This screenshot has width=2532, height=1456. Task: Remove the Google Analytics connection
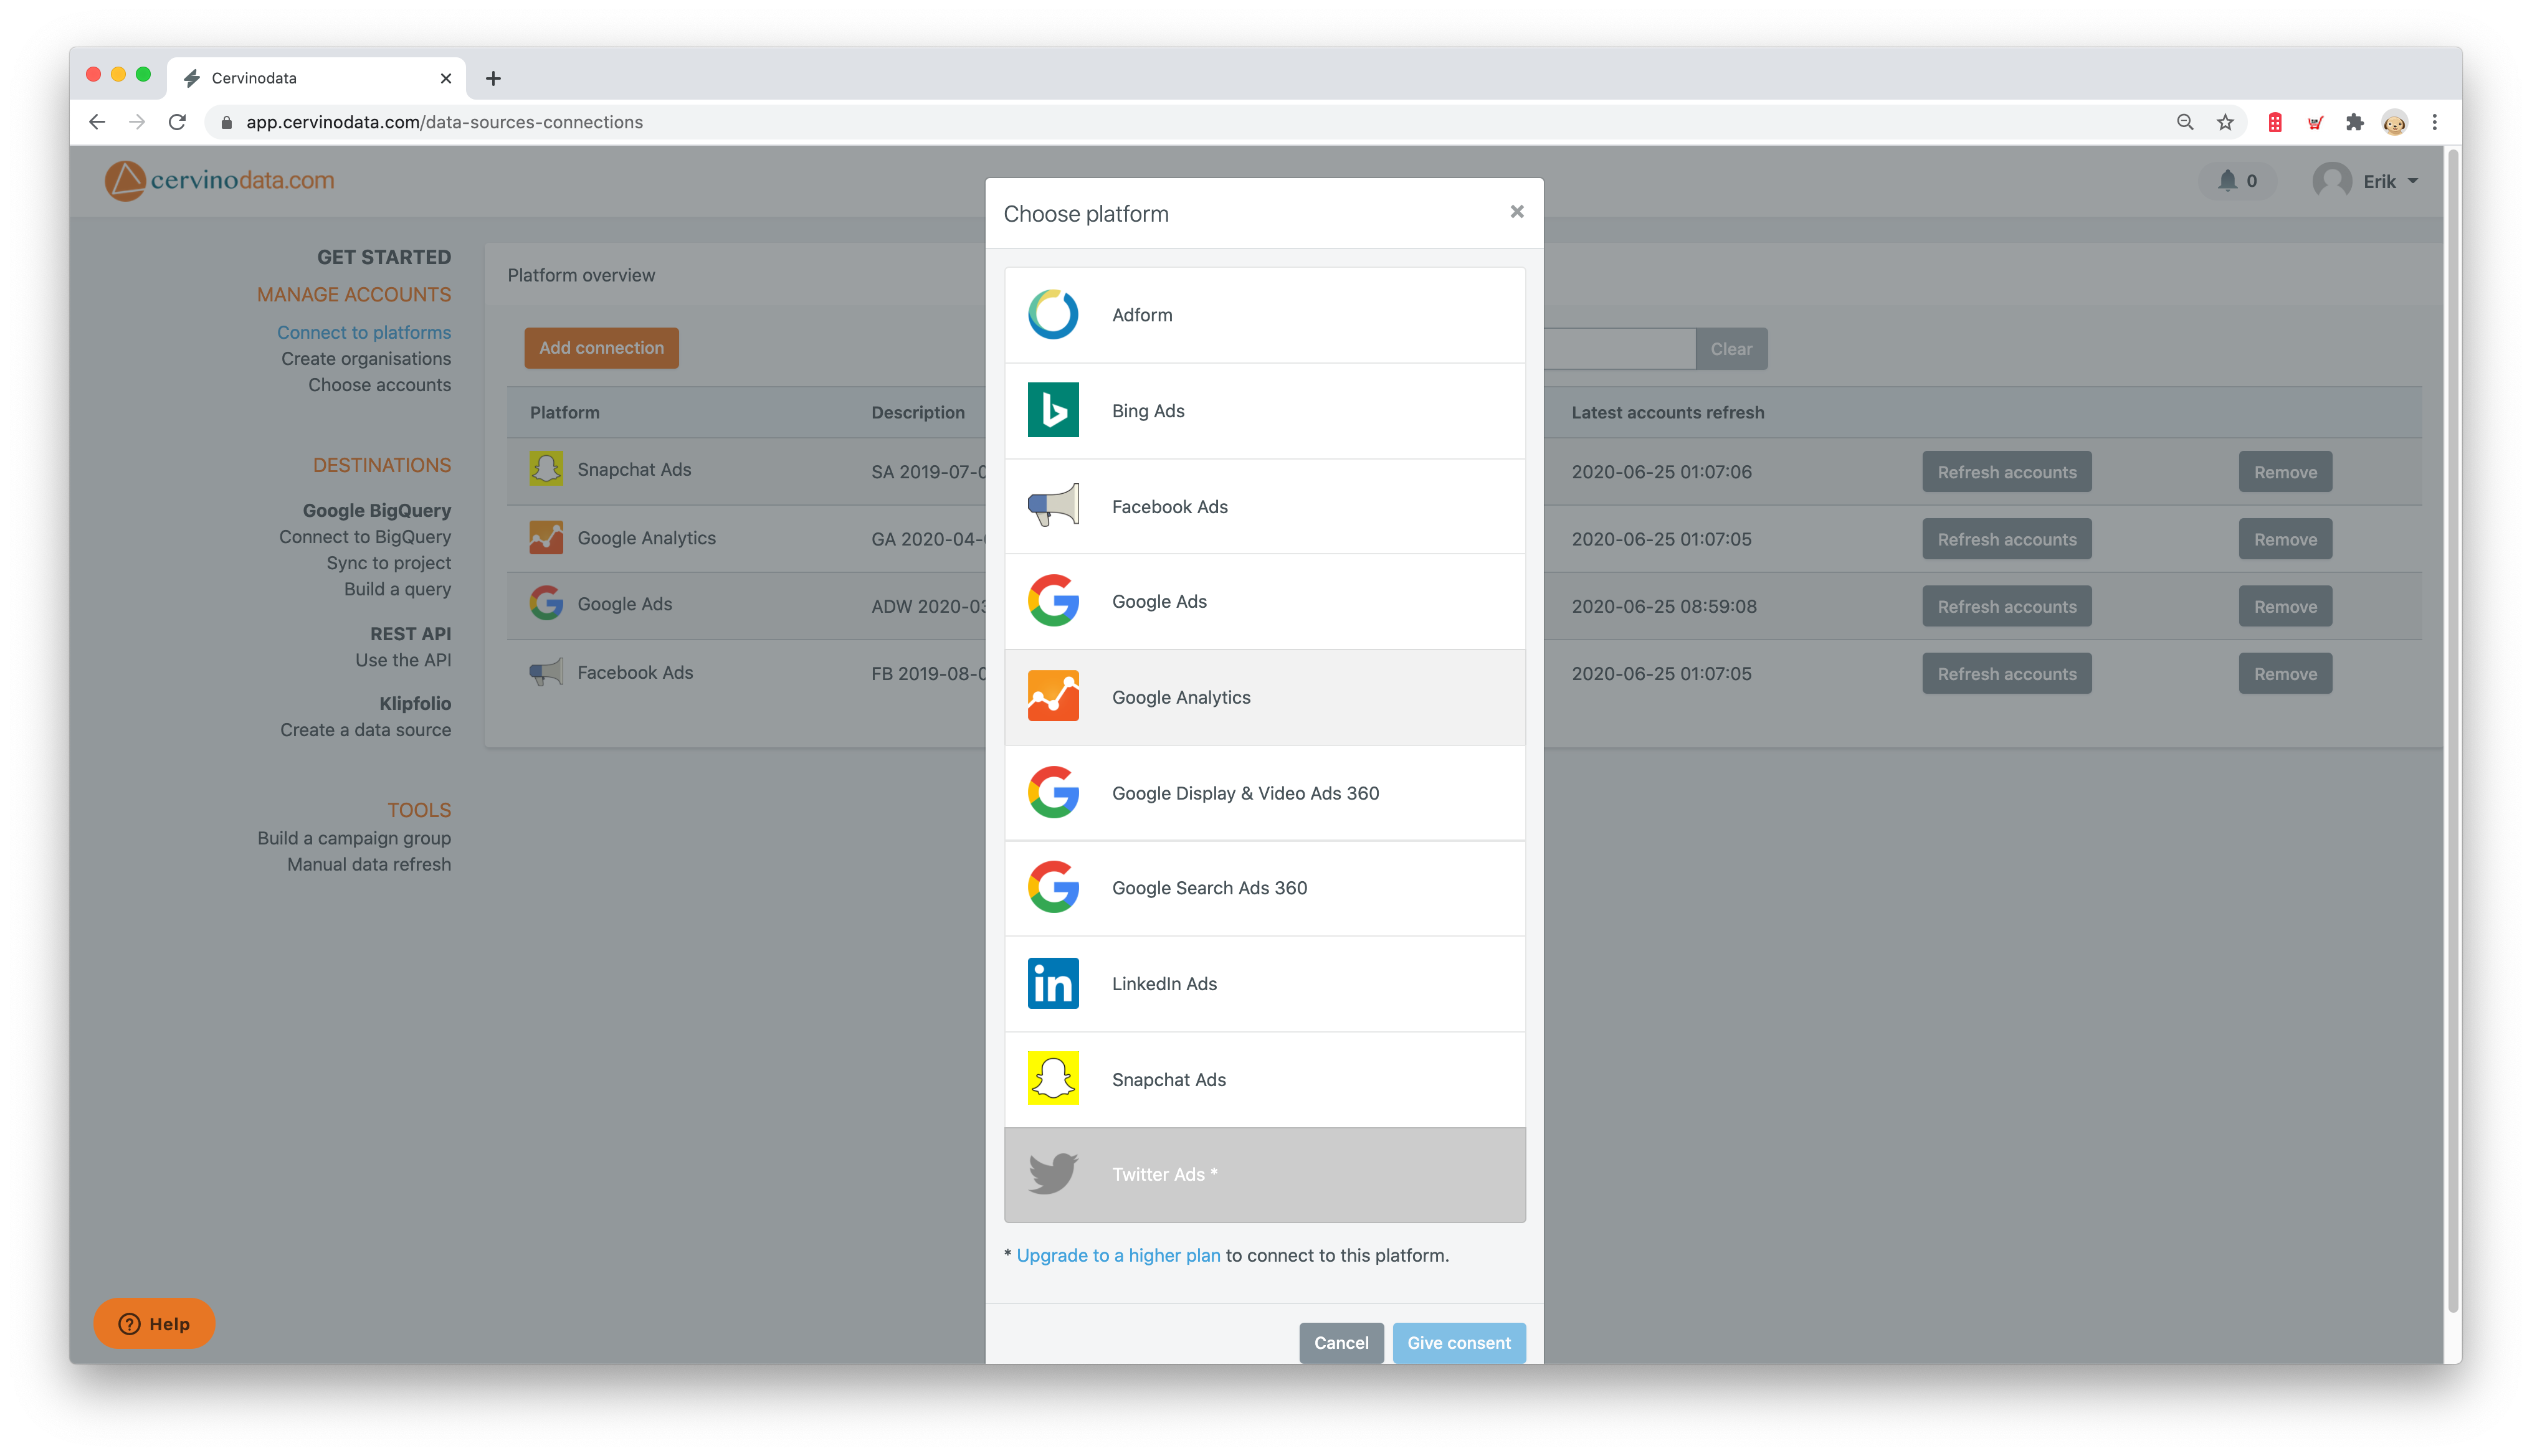2285,539
